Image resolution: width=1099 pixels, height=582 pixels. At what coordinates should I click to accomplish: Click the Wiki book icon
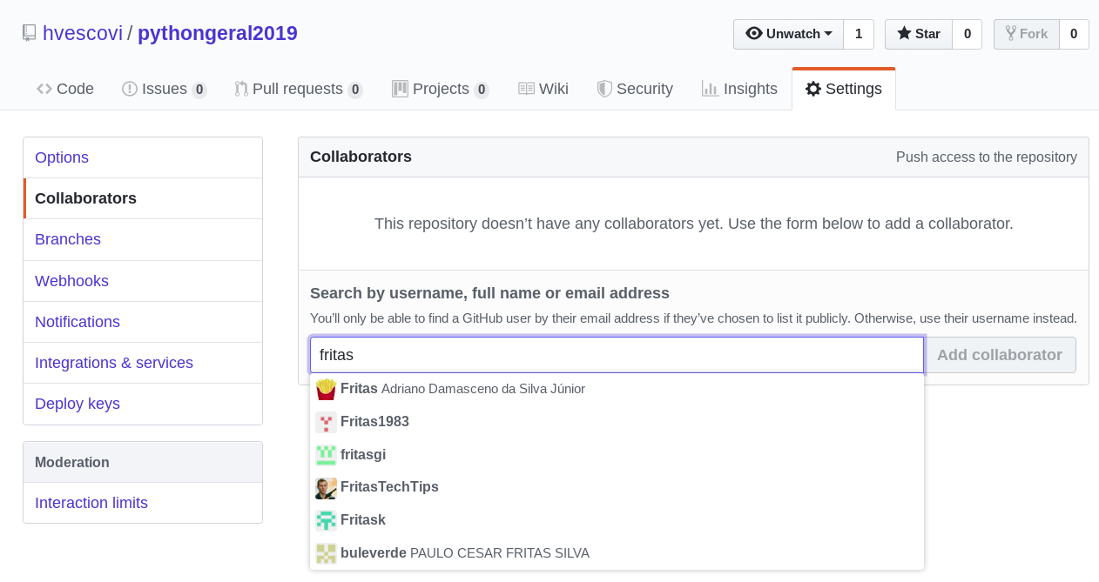526,89
